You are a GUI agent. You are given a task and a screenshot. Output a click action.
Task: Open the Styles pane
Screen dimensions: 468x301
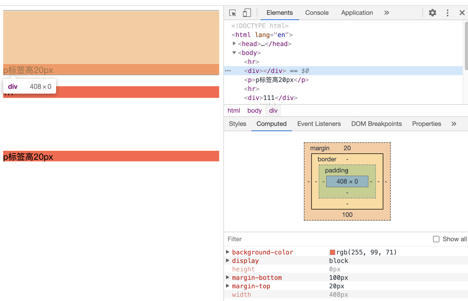coord(237,124)
